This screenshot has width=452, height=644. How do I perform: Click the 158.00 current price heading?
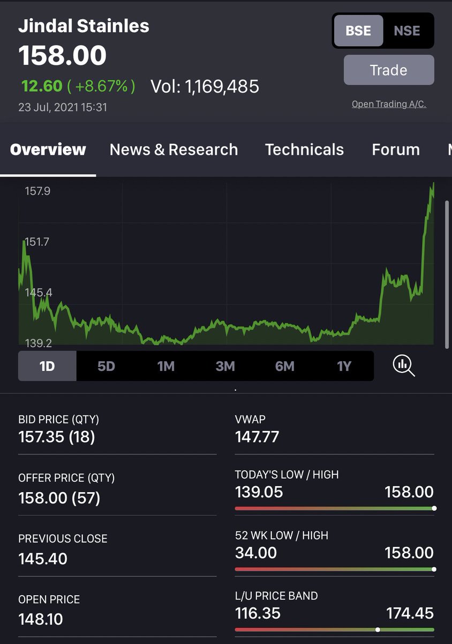[x=63, y=55]
